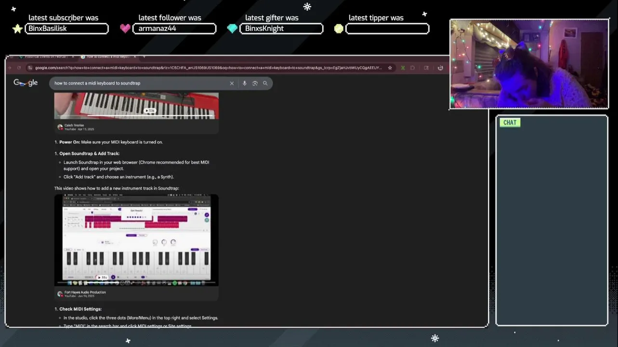Click the yellow coin tipper icon
This screenshot has width=618, height=347.
[x=339, y=28]
